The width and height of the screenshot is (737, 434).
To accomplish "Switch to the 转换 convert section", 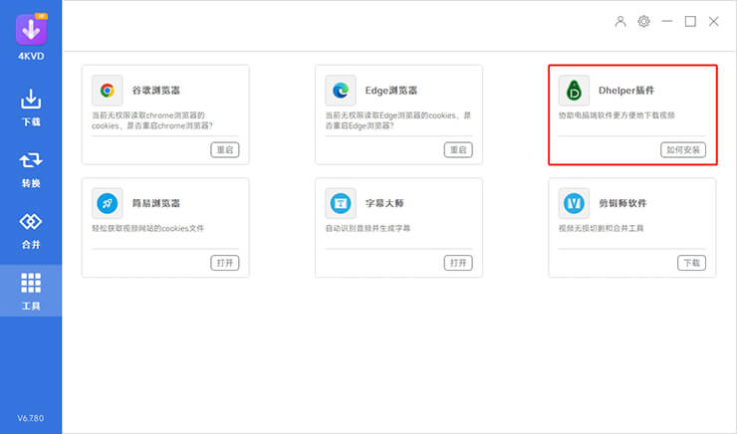I will tap(31, 169).
